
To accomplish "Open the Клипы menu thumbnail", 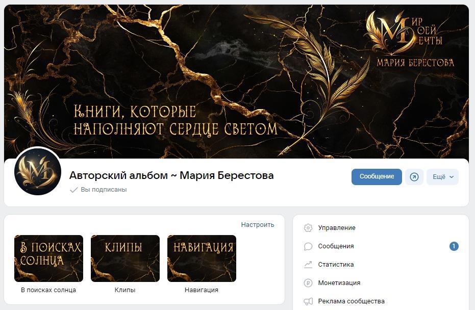I will [x=125, y=259].
